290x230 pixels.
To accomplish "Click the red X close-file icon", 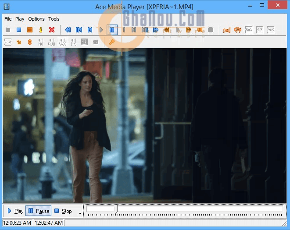I will point(52,30).
